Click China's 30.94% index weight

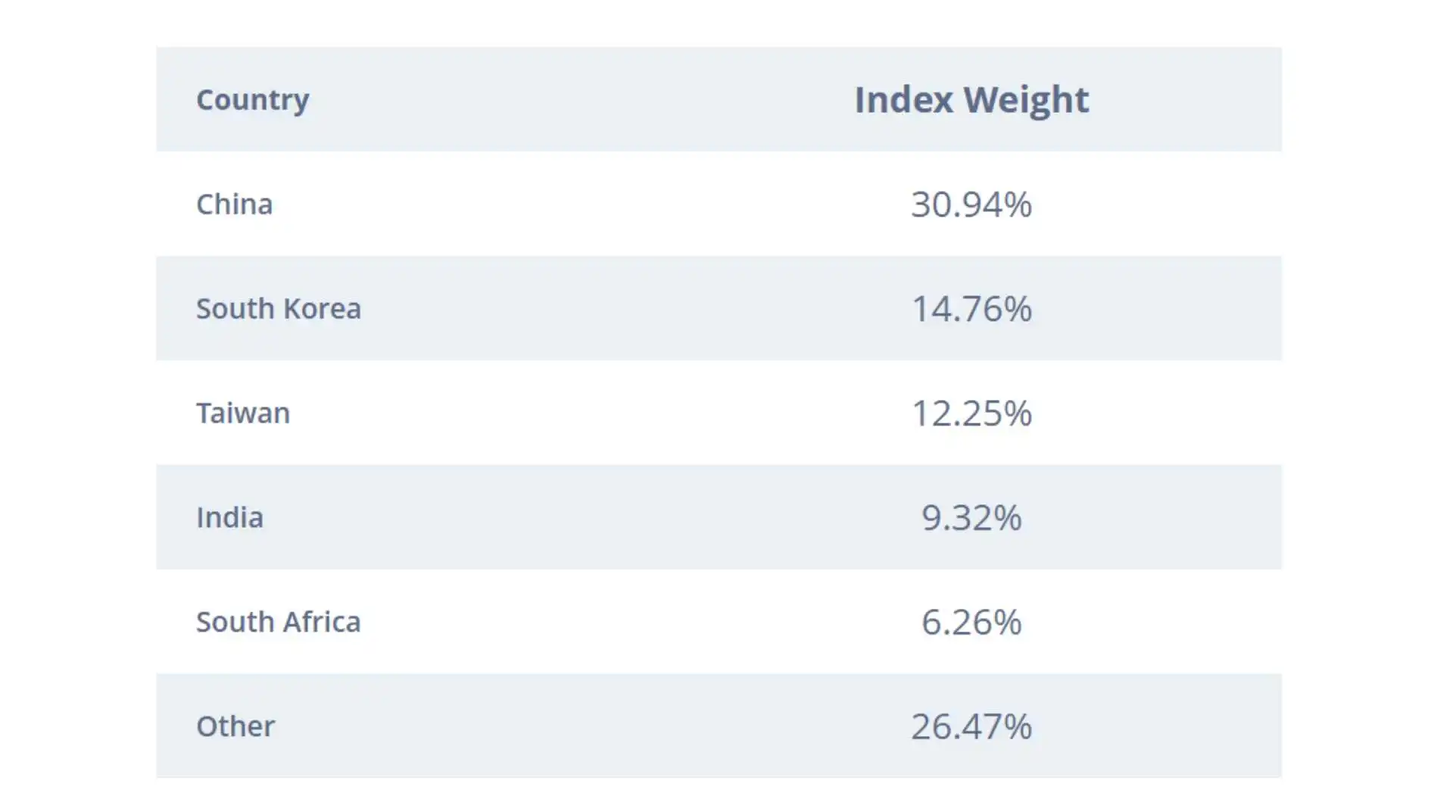pos(971,204)
